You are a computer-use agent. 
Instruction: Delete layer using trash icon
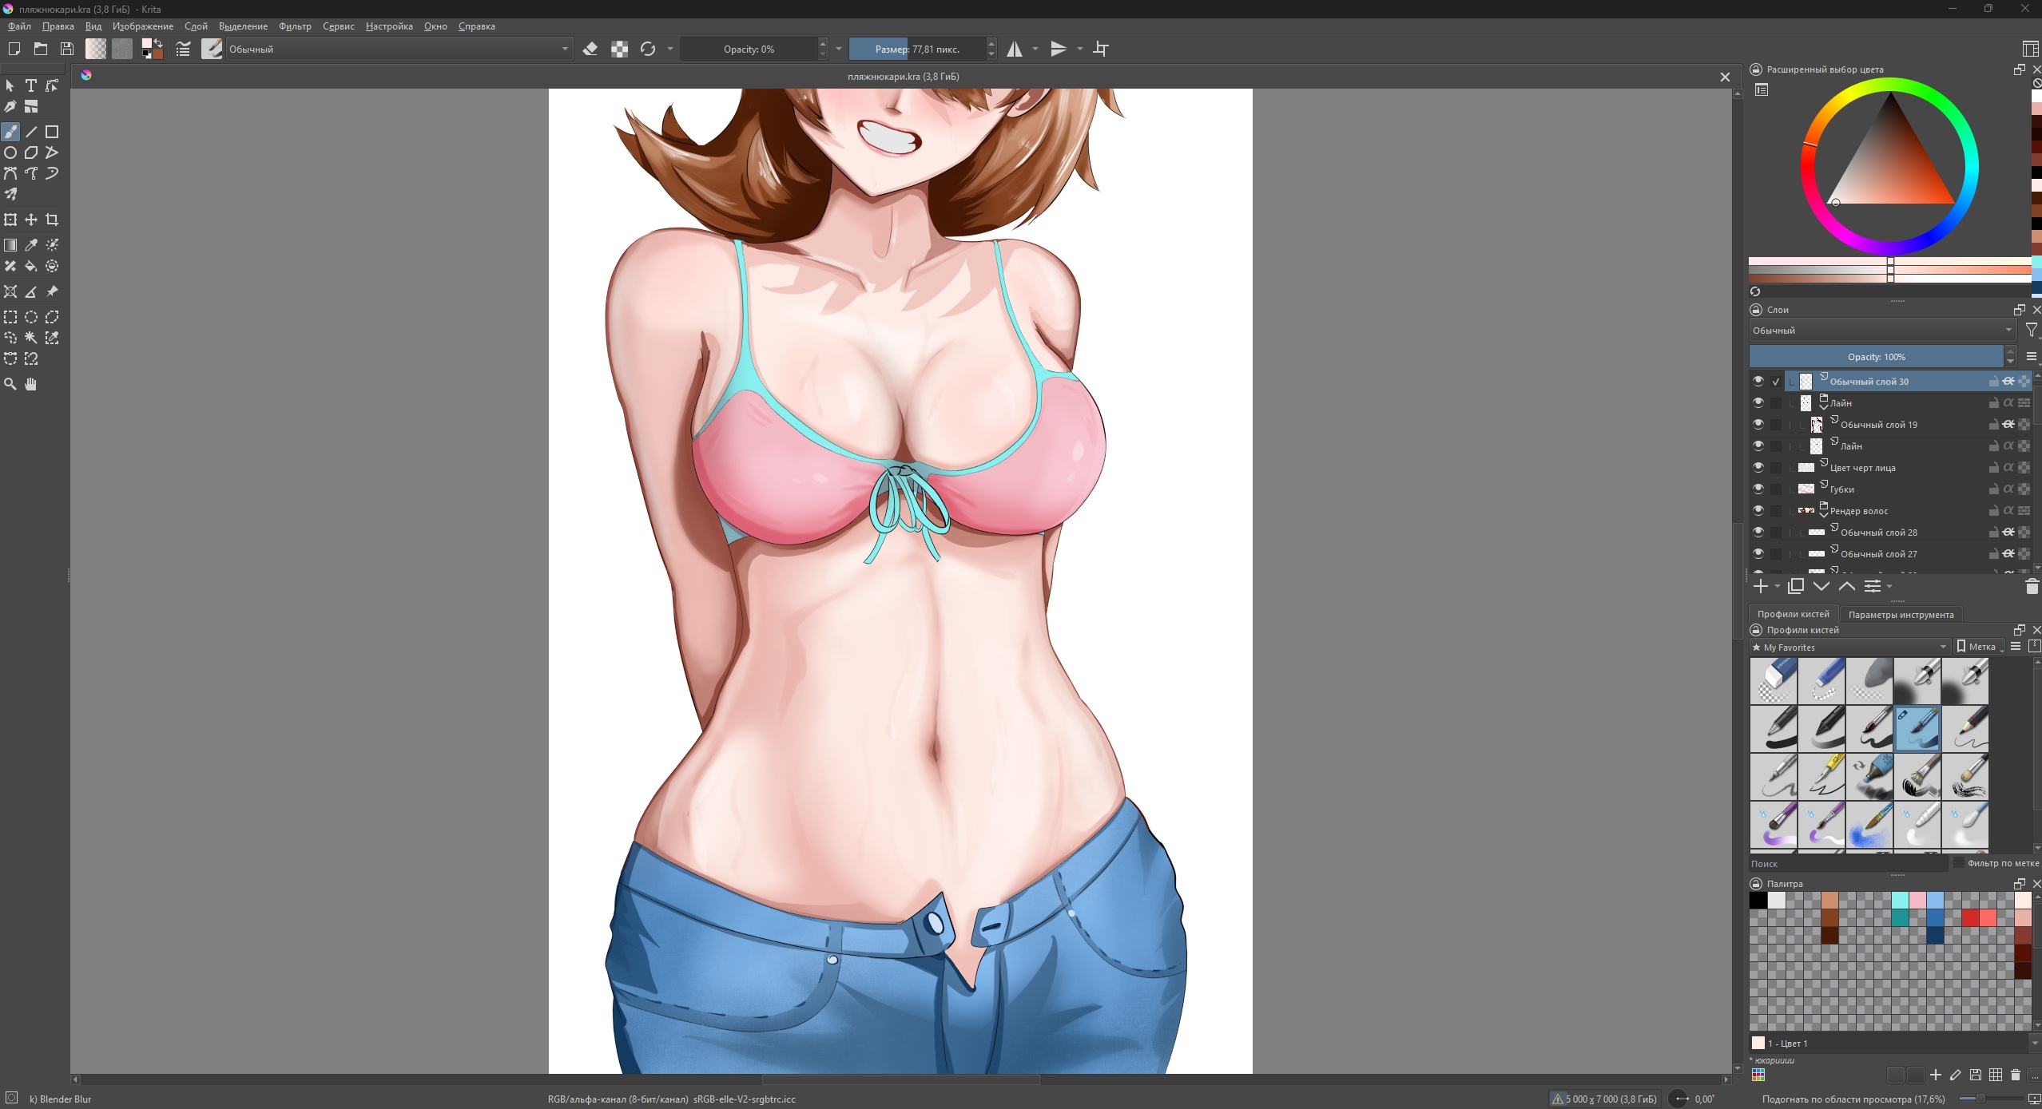(x=2032, y=587)
